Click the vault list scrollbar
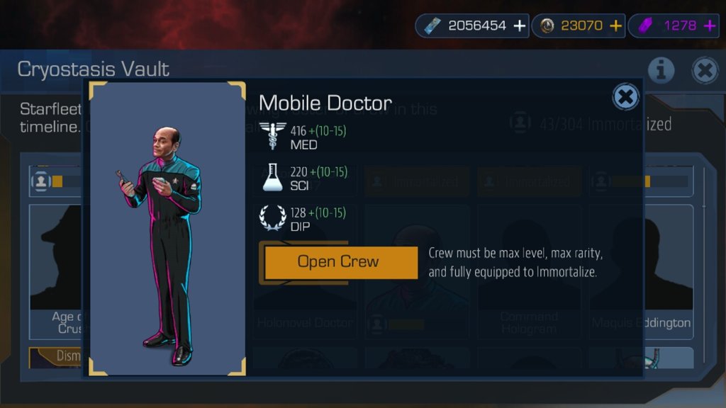Image resolution: width=726 pixels, height=408 pixels. [704, 265]
